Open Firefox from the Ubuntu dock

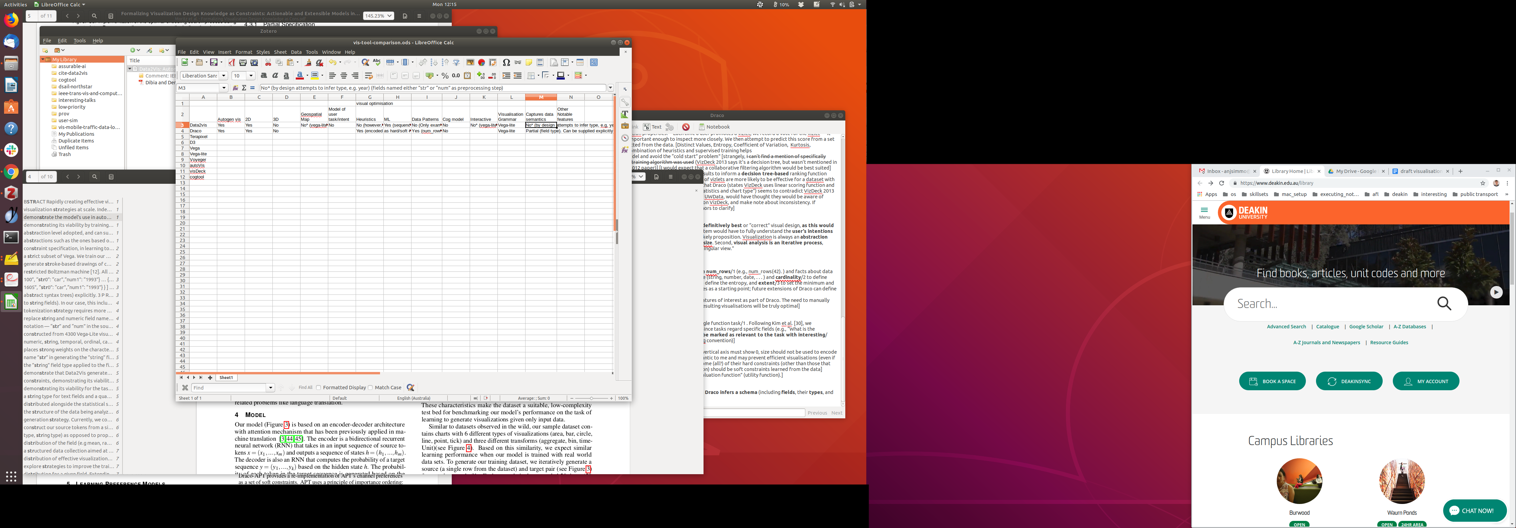(11, 20)
